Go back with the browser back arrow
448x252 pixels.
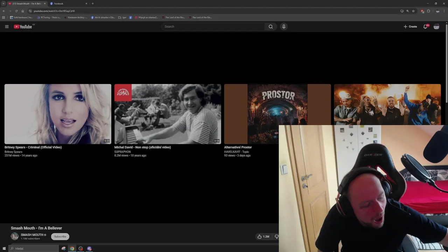click(x=3, y=11)
